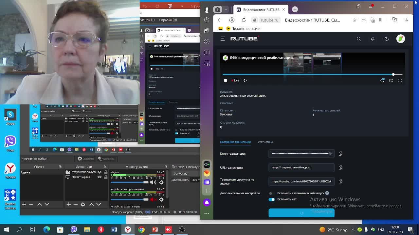Open player quality settings
This screenshot has width=419, height=235.
pyautogui.click(x=382, y=80)
